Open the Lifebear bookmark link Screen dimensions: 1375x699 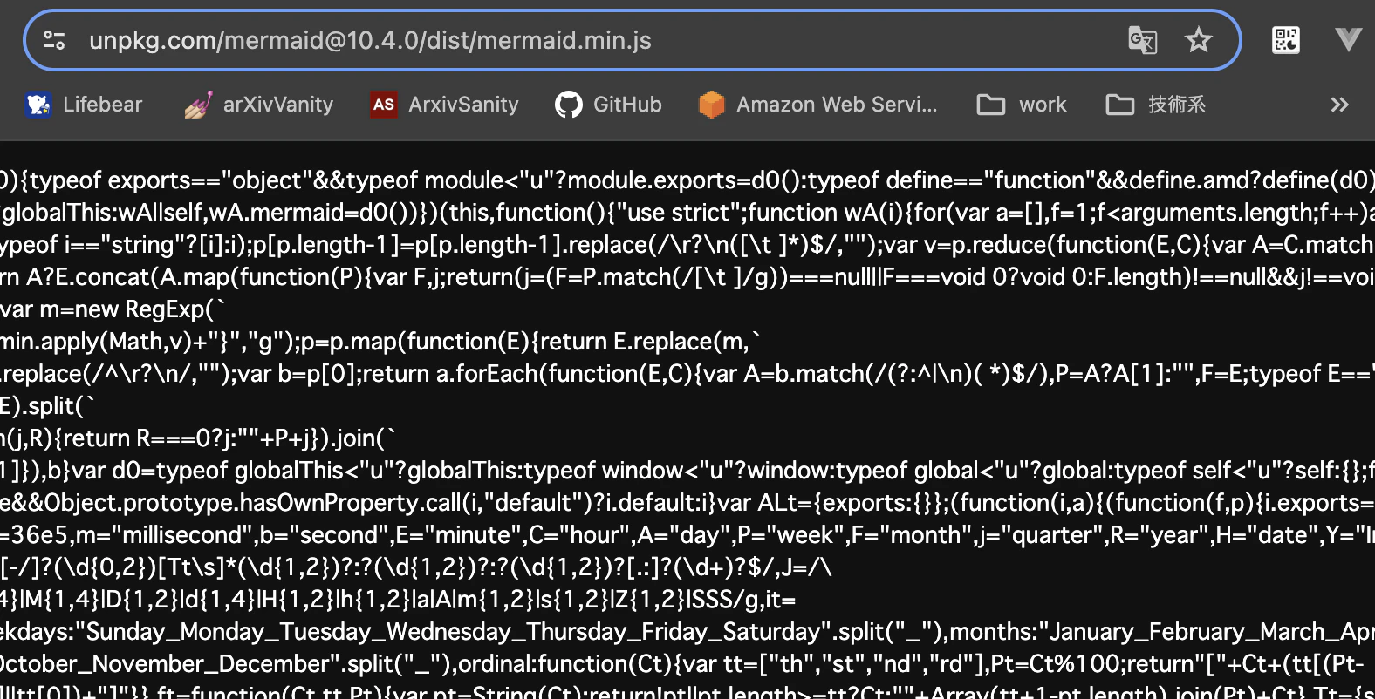coord(84,105)
